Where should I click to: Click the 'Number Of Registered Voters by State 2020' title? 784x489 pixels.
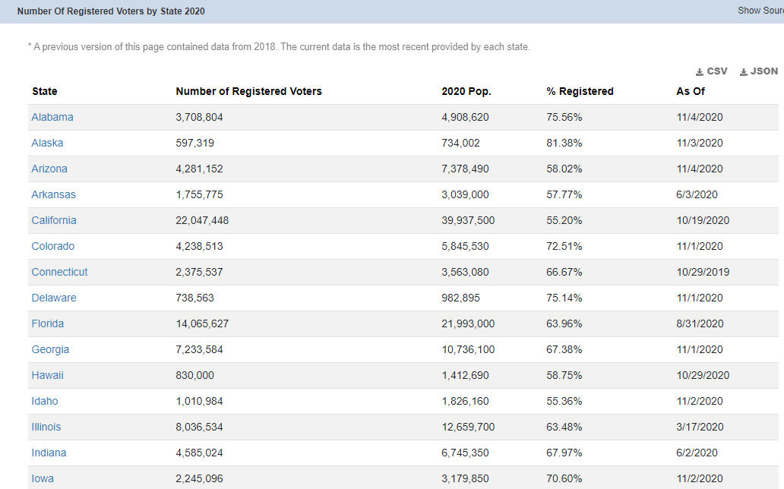pyautogui.click(x=111, y=11)
